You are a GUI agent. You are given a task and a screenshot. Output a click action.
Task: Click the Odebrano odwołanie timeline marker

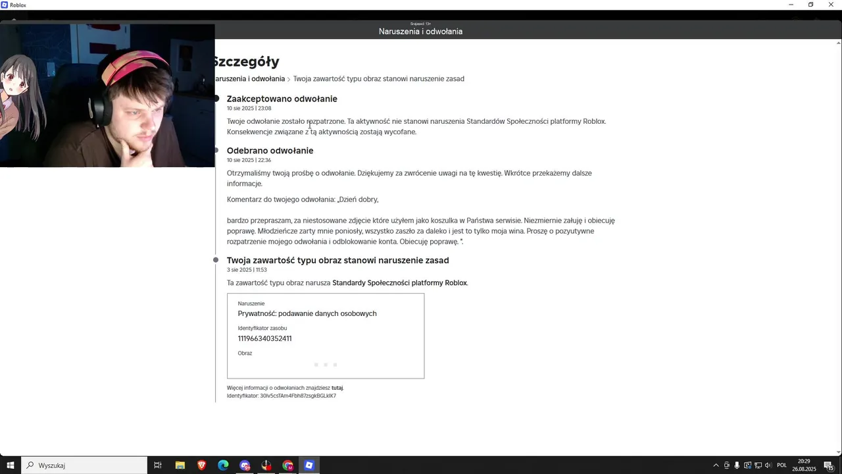point(216,151)
